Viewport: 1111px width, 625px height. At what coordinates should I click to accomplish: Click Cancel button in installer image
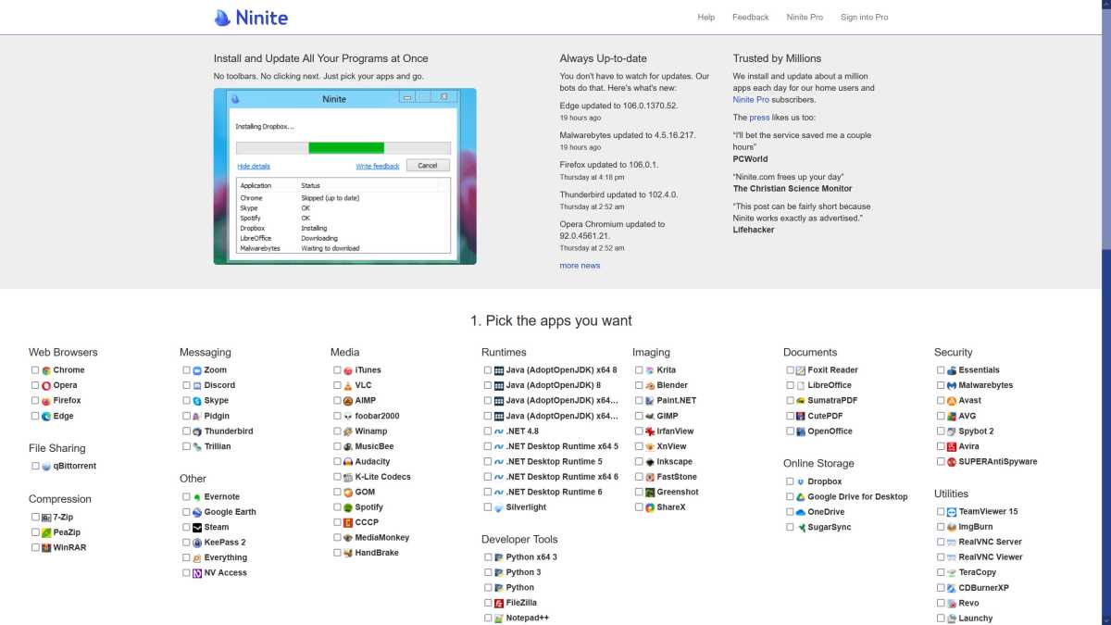428,166
